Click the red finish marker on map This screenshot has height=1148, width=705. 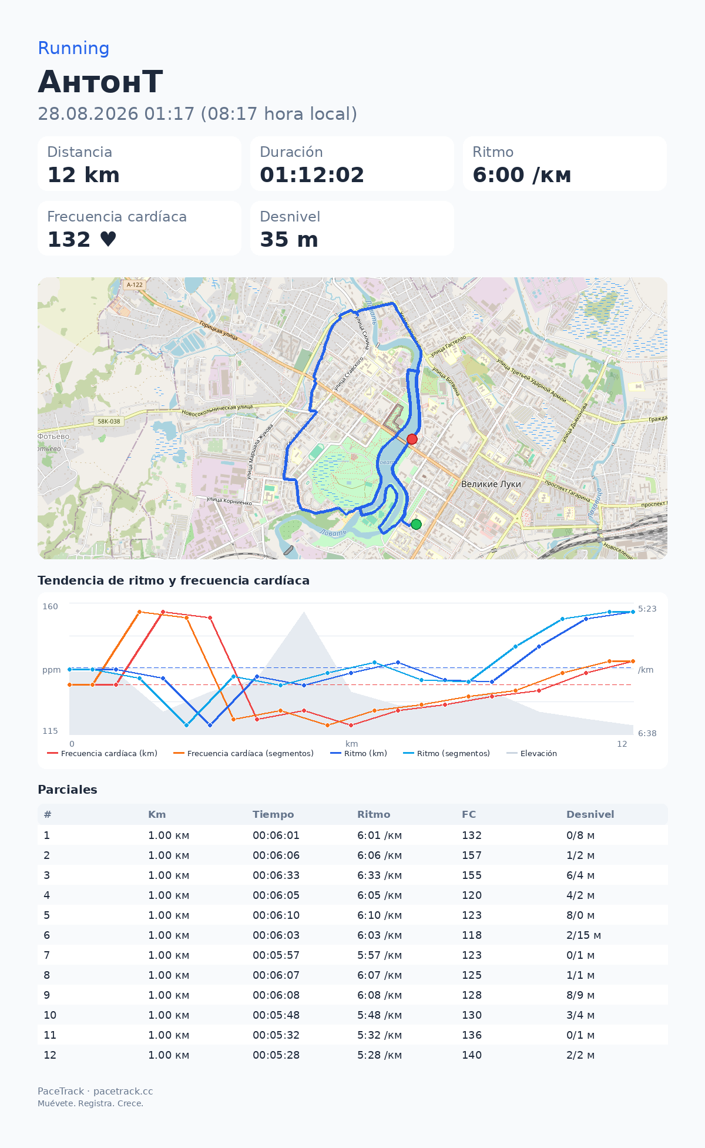[x=412, y=439]
